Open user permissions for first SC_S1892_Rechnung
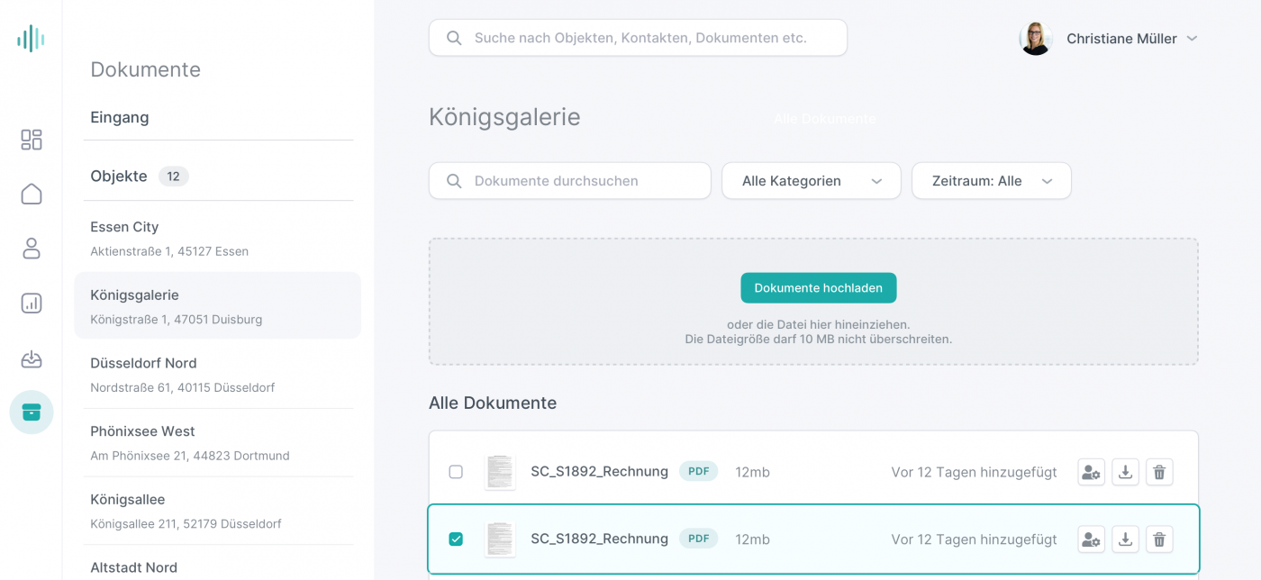Viewport: 1261px width, 580px height. click(x=1091, y=472)
